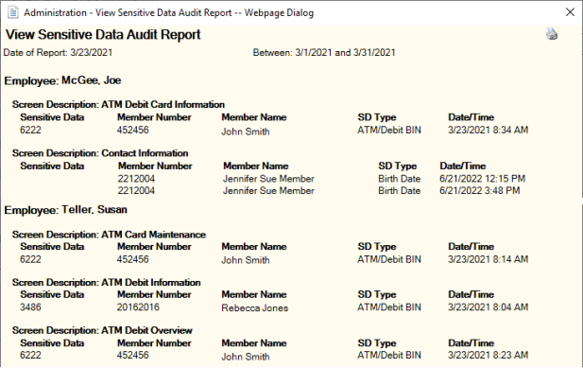Close the Webpage Dialog window
Viewport: 583px width, 368px height.
[x=570, y=12]
